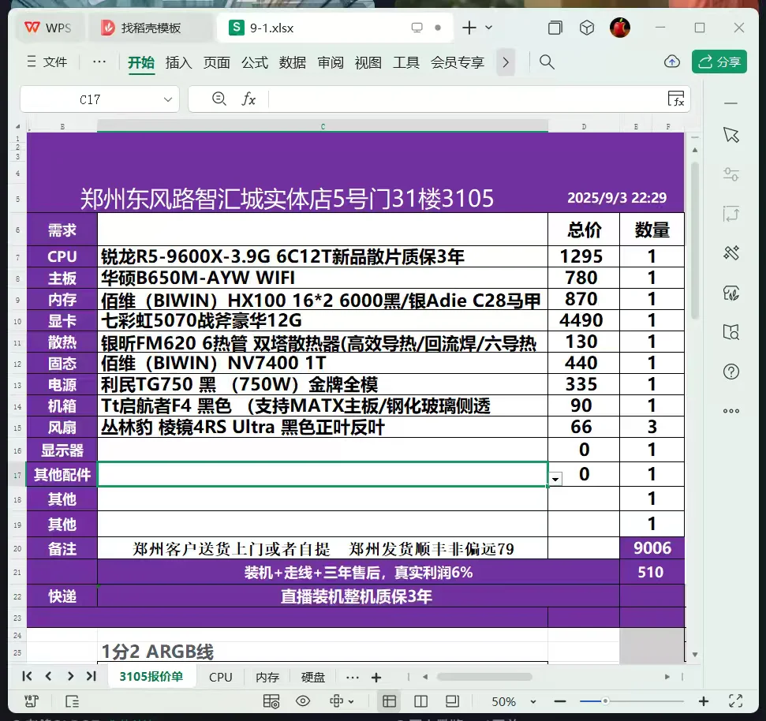The height and width of the screenshot is (721, 766).
Task: Select the 3105报价单 sheet tab
Action: pyautogui.click(x=151, y=677)
